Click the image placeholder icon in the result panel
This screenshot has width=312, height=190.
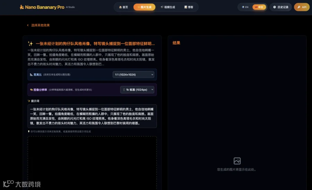coord(237,161)
